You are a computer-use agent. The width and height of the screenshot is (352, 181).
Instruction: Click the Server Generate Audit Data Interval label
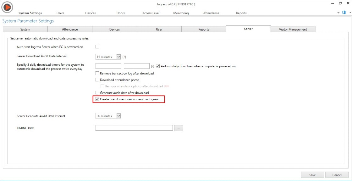tap(41, 116)
